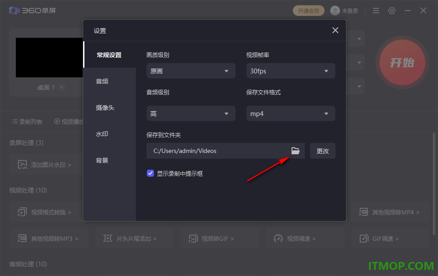The width and height of the screenshot is (438, 276).
Task: Click the main window vertical scrollbar
Action: [434, 184]
